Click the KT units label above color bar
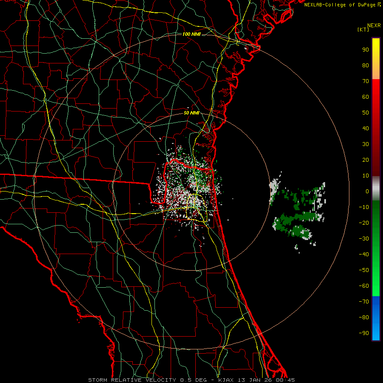The height and width of the screenshot is (383, 383). coord(363,29)
